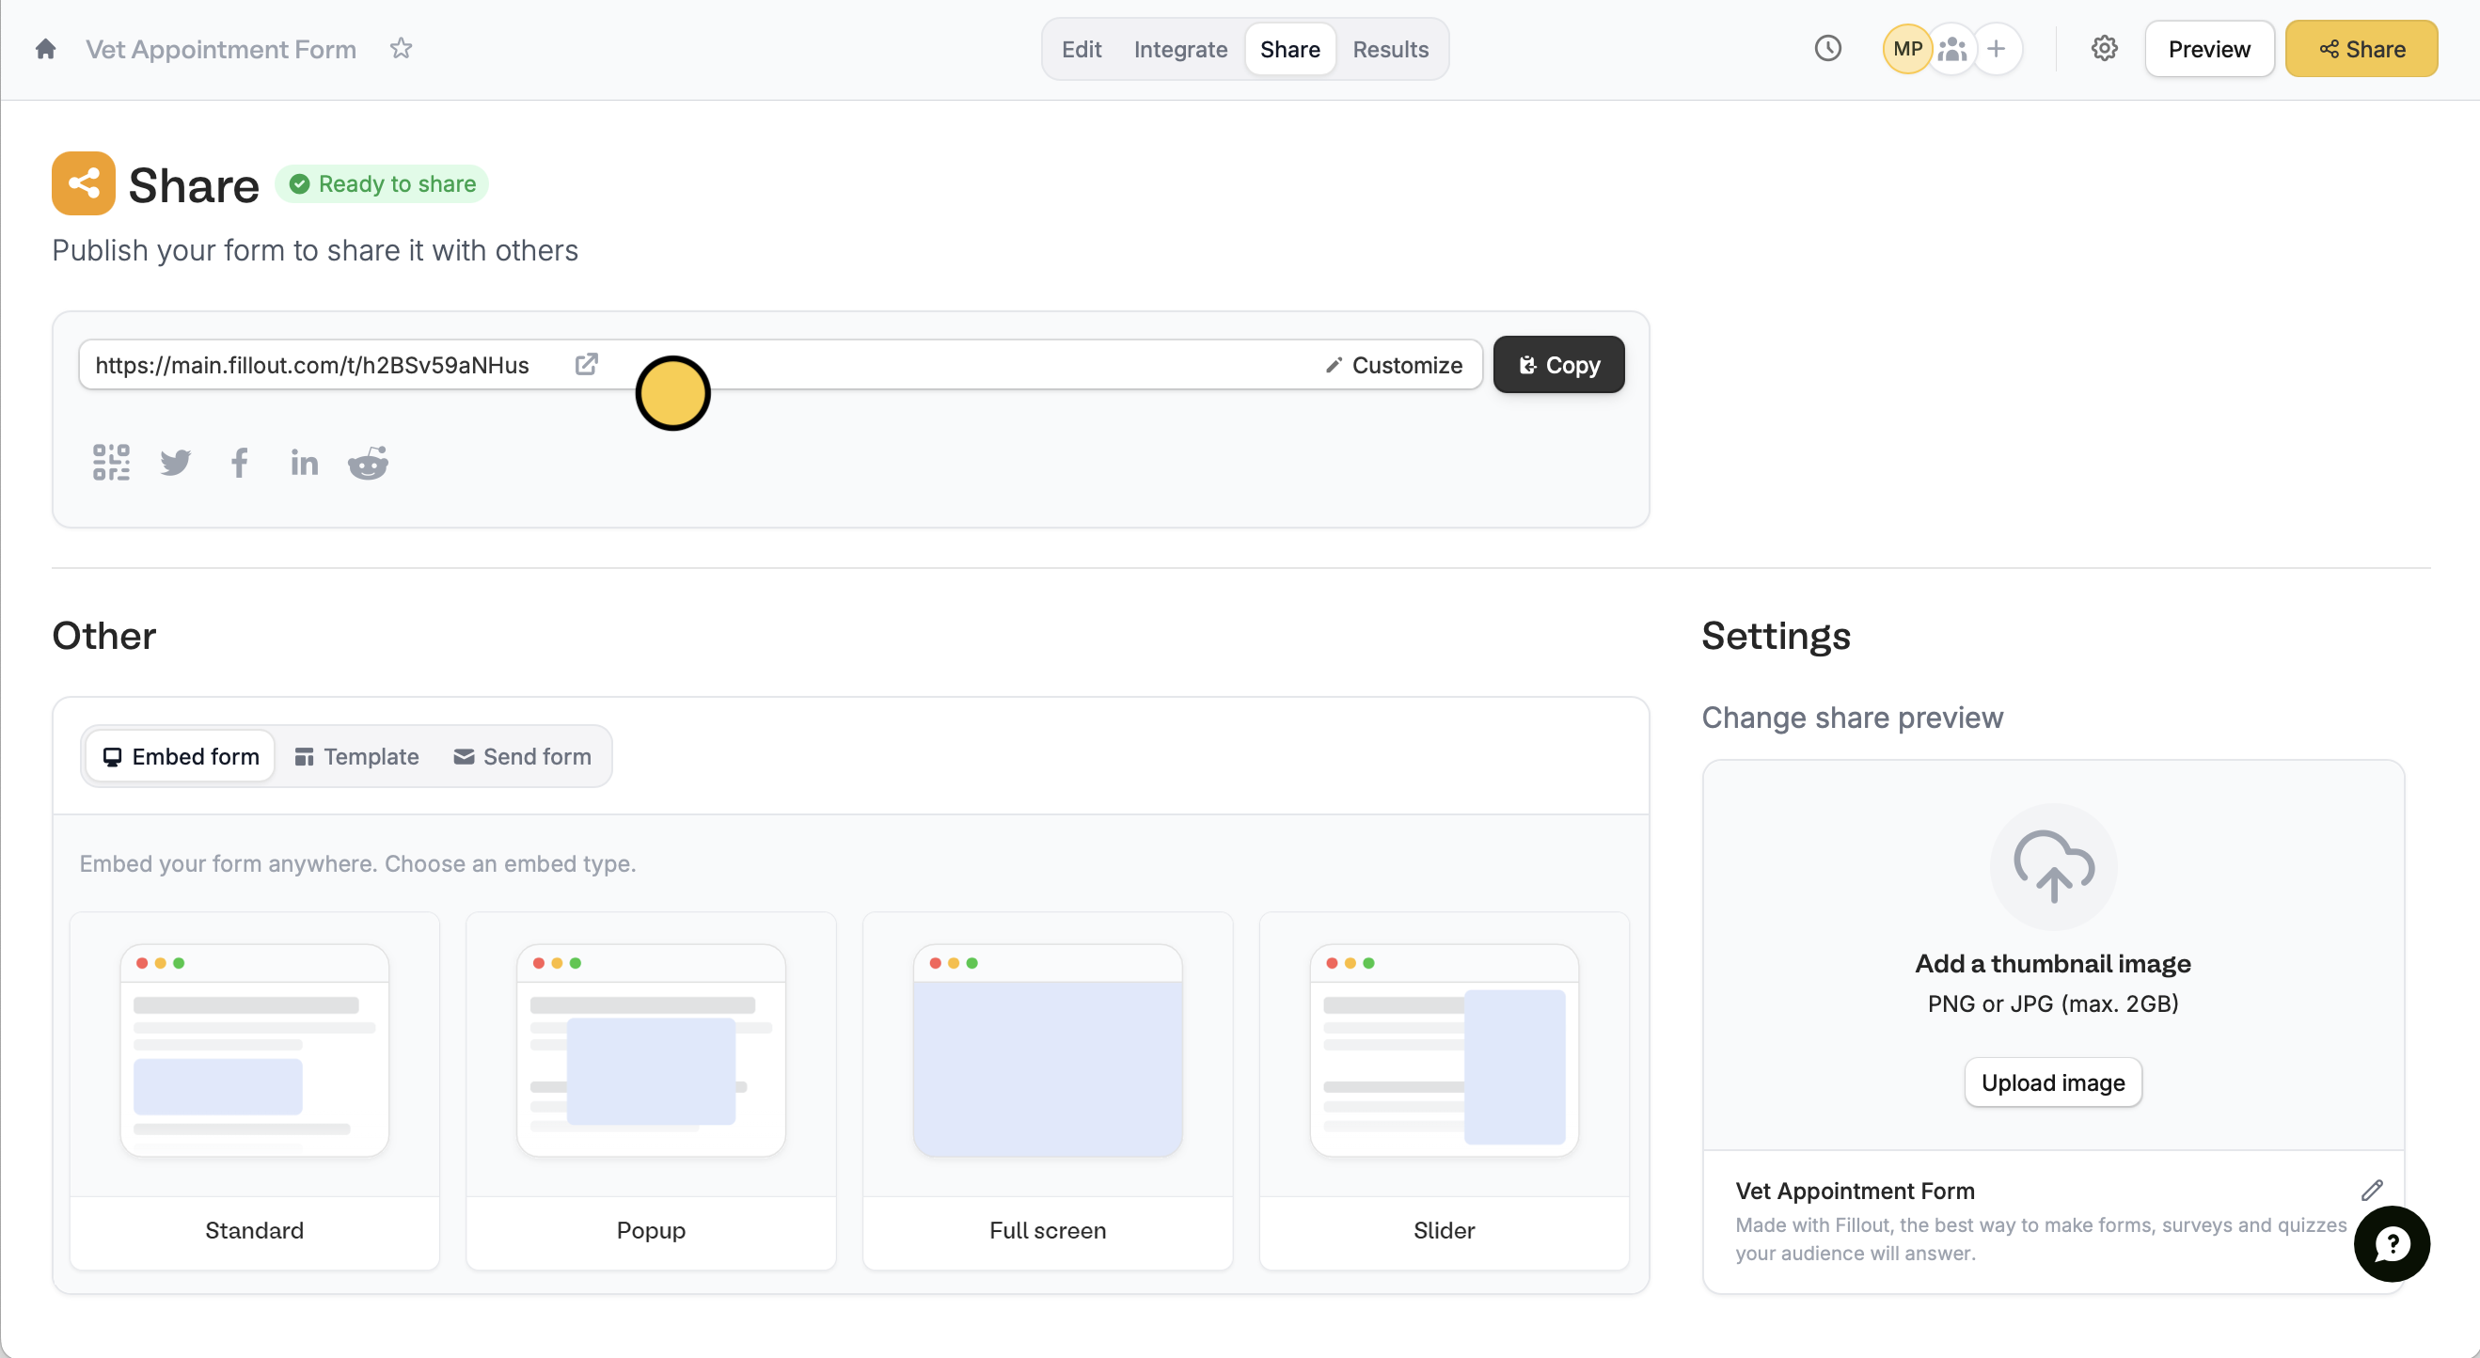
Task: Add a collaborator with plus icon
Action: (x=1997, y=48)
